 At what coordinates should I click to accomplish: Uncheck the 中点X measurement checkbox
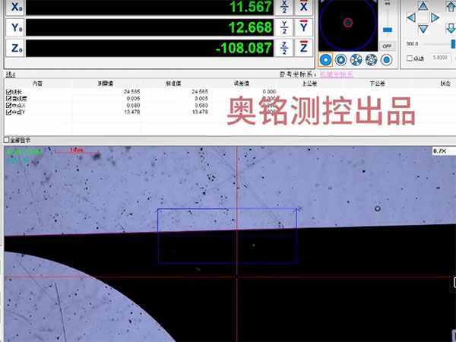pos(8,105)
